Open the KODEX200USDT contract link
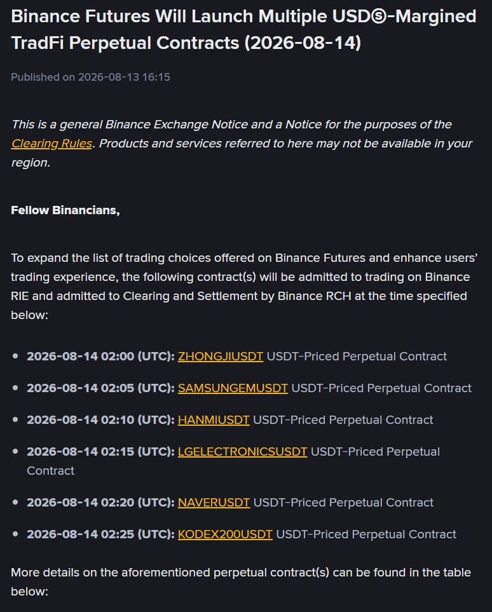This screenshot has width=492, height=612. pos(225,534)
